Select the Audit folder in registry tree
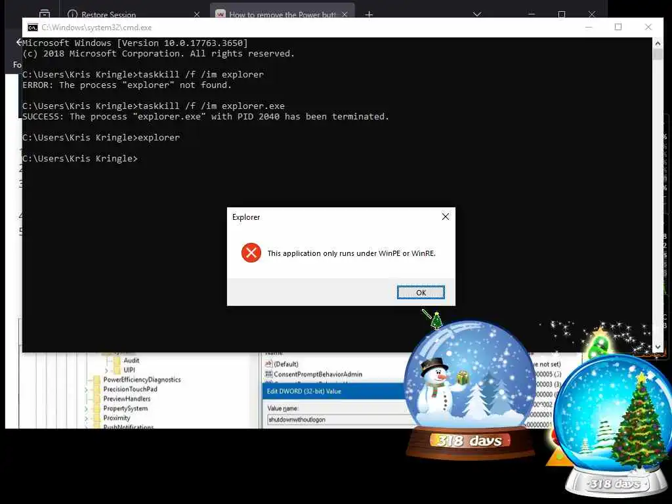This screenshot has height=504, width=672. click(131, 360)
